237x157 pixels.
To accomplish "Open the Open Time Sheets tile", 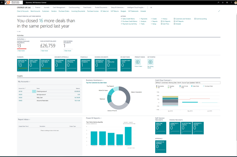I will (x=161, y=128).
